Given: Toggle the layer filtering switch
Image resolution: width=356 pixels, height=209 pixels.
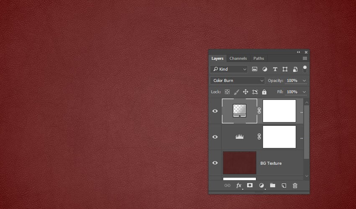Looking at the screenshot, I should pos(305,68).
